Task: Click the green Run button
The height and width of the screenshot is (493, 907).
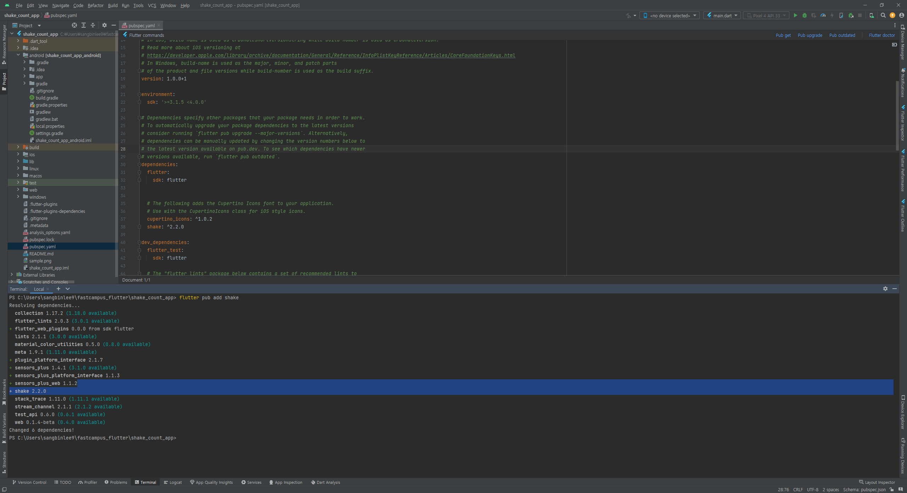Action: pos(795,16)
